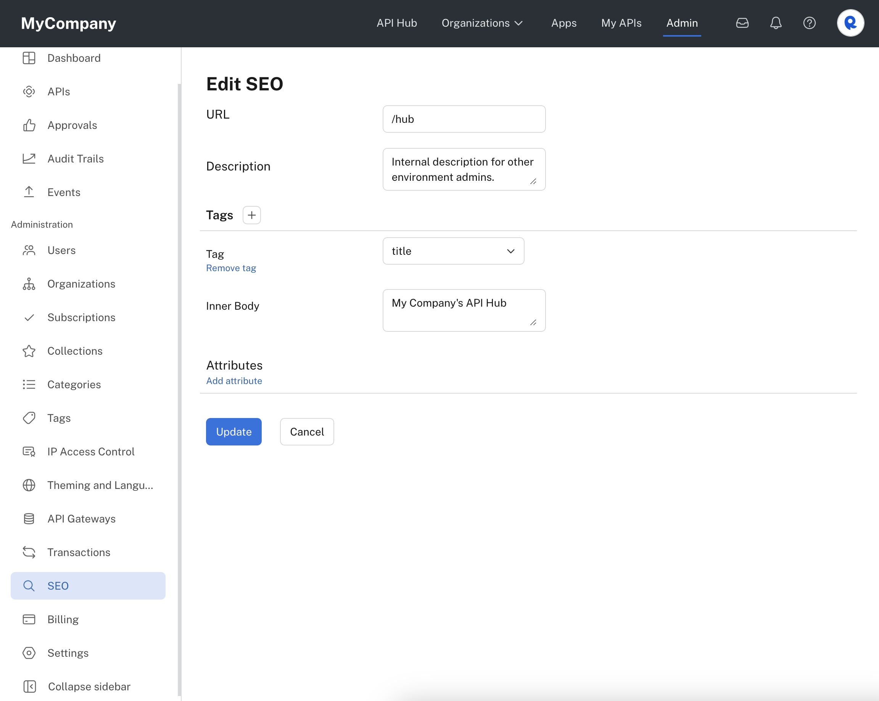Click the IP Access Control icon

[29, 452]
